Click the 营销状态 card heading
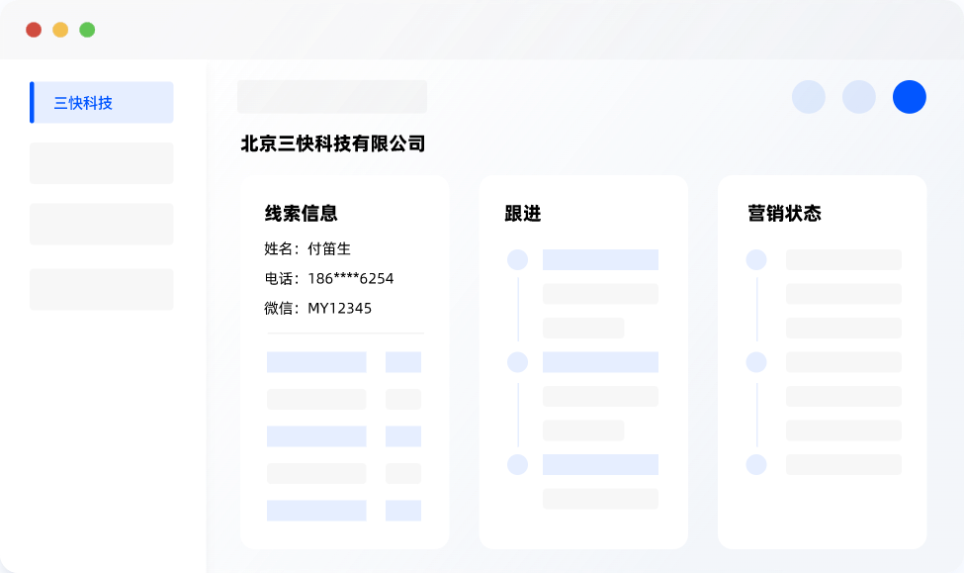This screenshot has width=964, height=573. [x=784, y=213]
